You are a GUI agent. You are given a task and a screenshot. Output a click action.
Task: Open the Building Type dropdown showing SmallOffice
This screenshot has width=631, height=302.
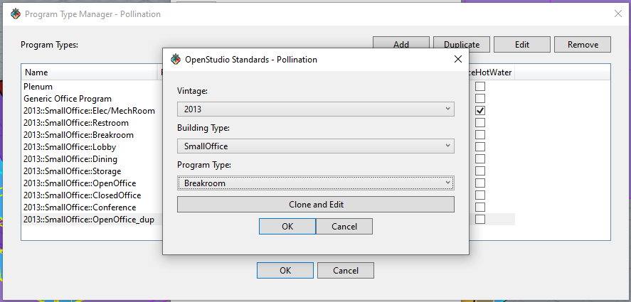(x=316, y=146)
